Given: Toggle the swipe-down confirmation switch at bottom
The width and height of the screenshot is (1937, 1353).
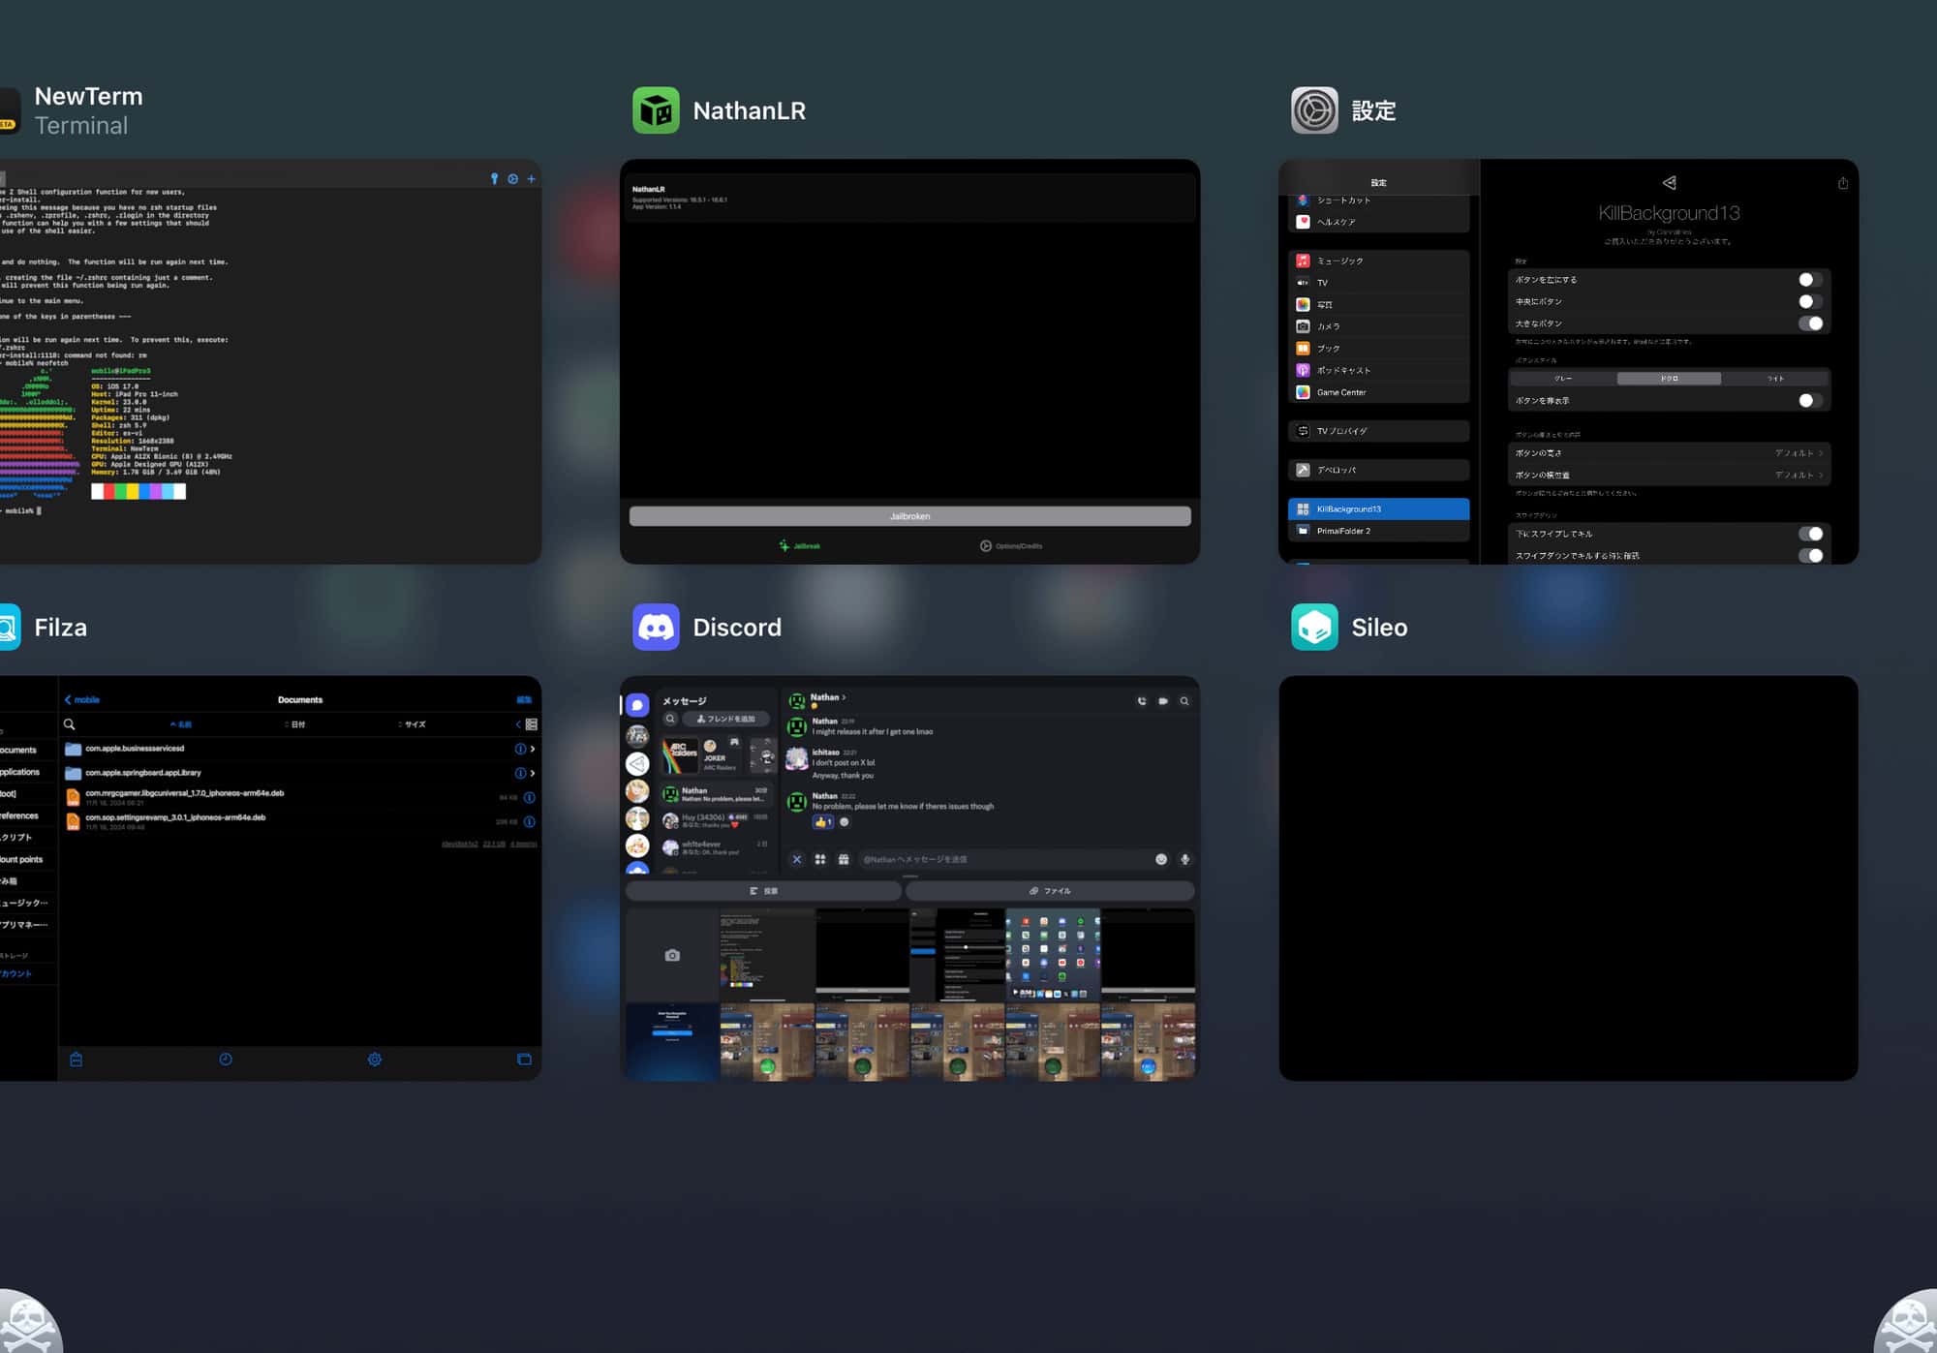Looking at the screenshot, I should (x=1810, y=556).
